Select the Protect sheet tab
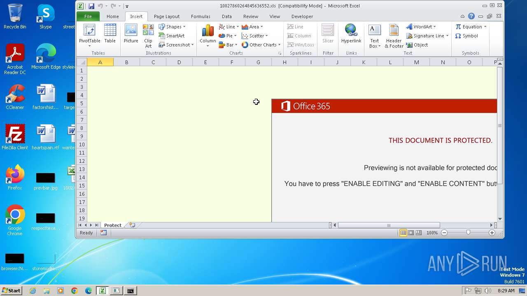The height and width of the screenshot is (296, 527). [x=113, y=225]
